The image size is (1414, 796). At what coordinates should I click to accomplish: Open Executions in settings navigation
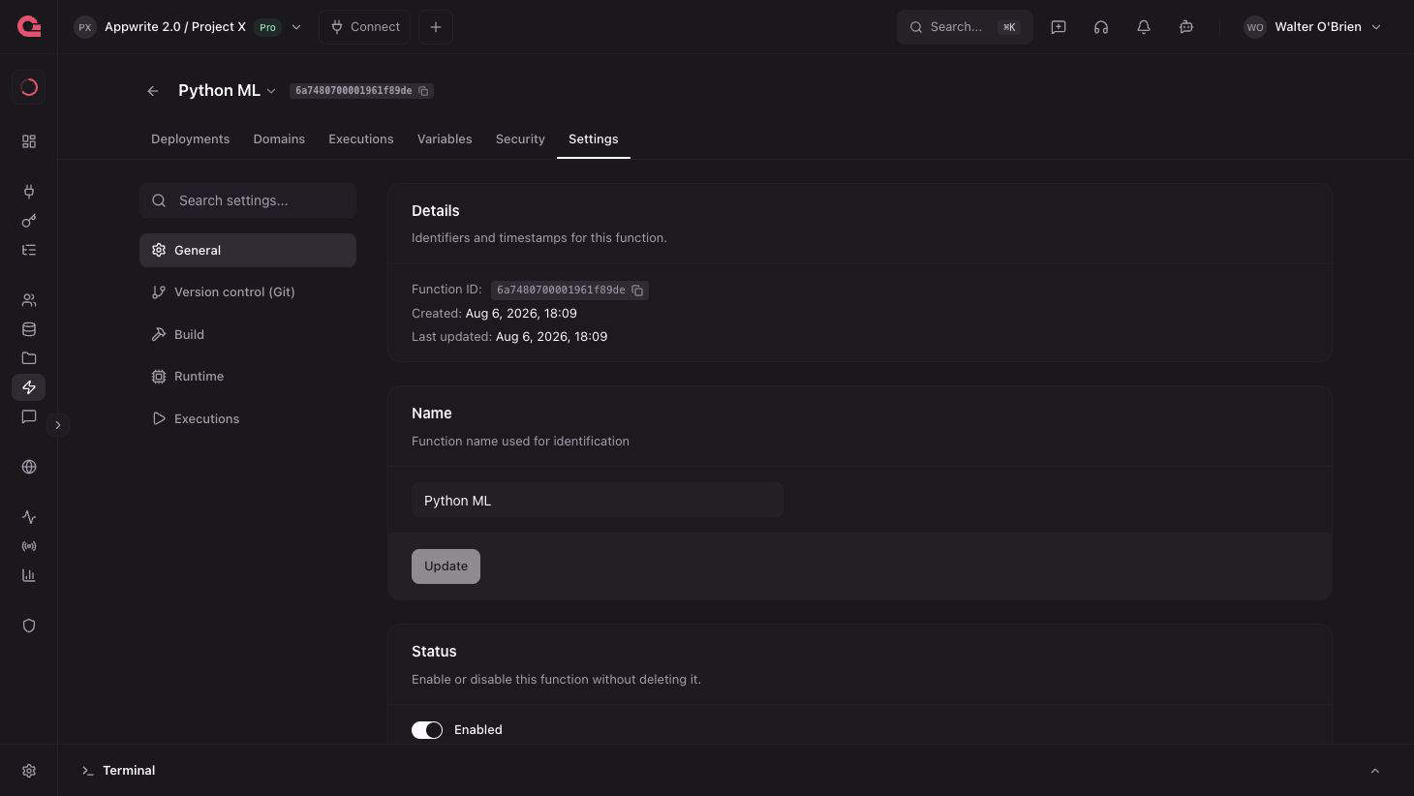[x=248, y=418]
